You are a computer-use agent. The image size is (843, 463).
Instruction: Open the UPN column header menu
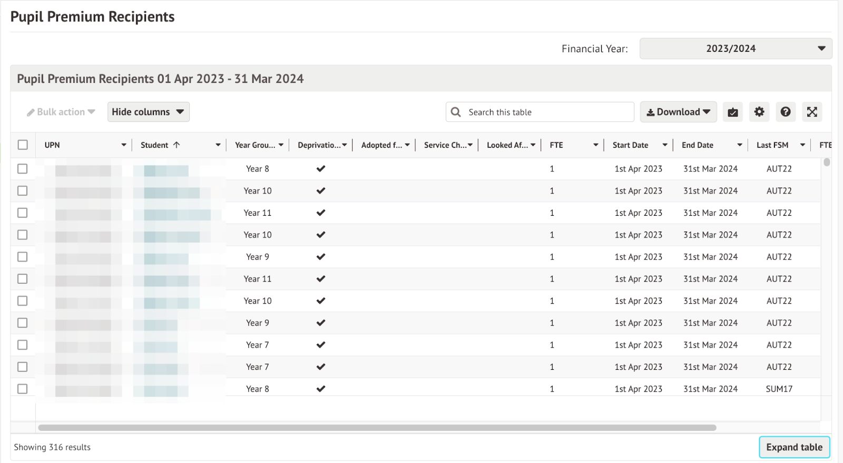click(124, 145)
